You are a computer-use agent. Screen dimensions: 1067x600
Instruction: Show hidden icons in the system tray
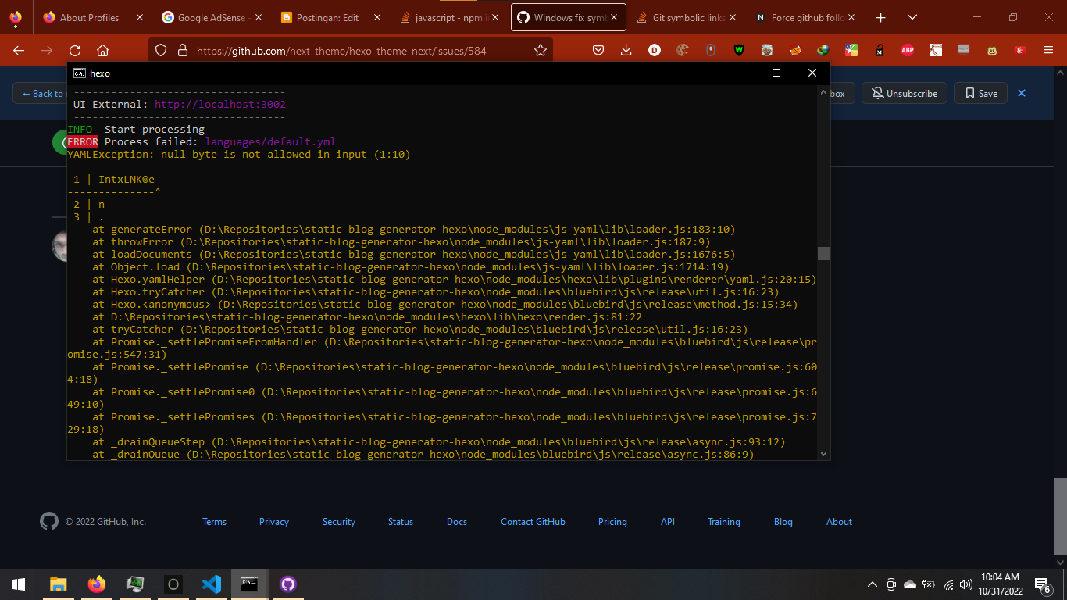click(871, 584)
